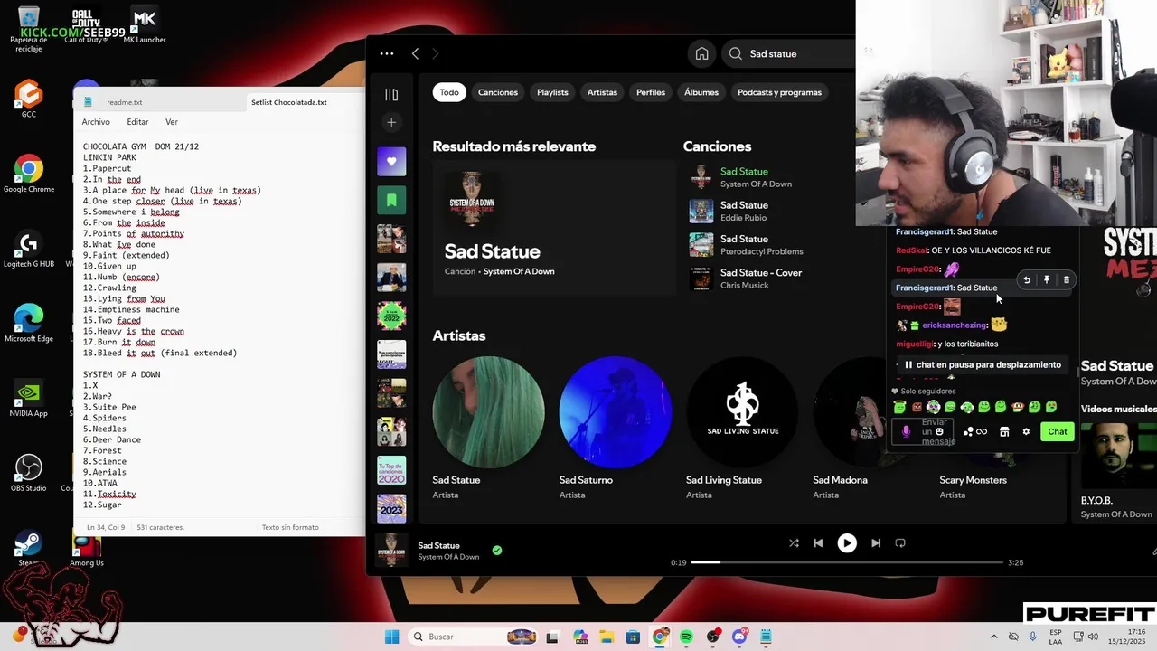1157x651 pixels.
Task: Select Setlist Chocolatada.txt Notepad tab
Action: [x=289, y=102]
